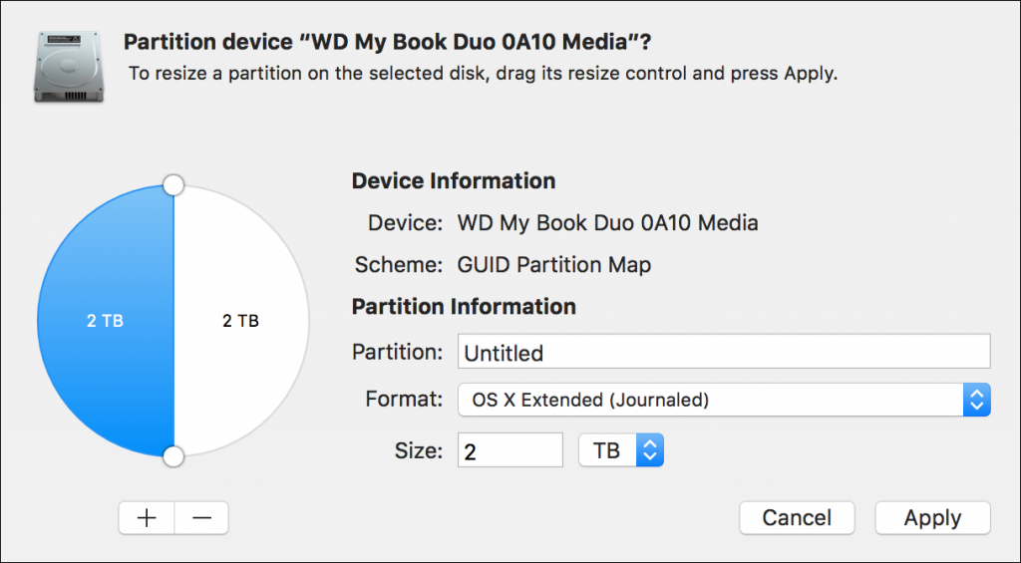Click the device name WD My Book Duo value
The image size is (1021, 563).
coord(607,223)
